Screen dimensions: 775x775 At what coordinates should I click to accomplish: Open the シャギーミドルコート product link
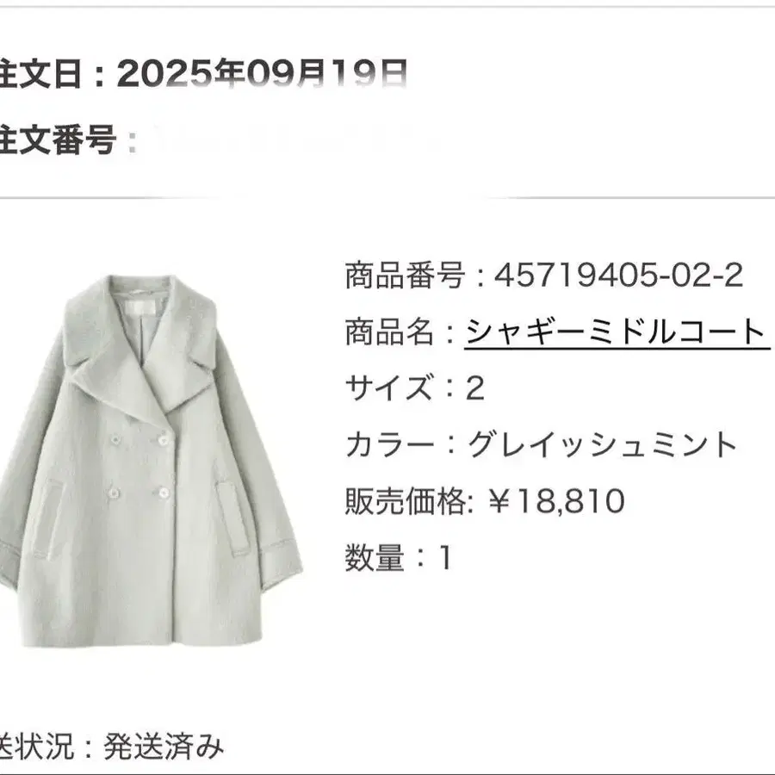pos(617,332)
